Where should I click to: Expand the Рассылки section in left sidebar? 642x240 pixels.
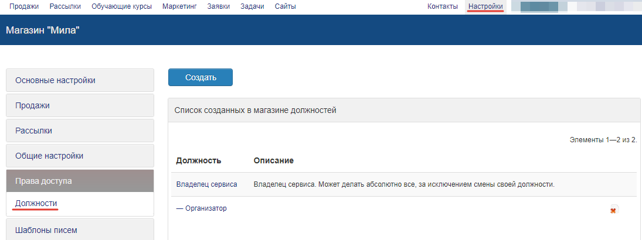80,131
